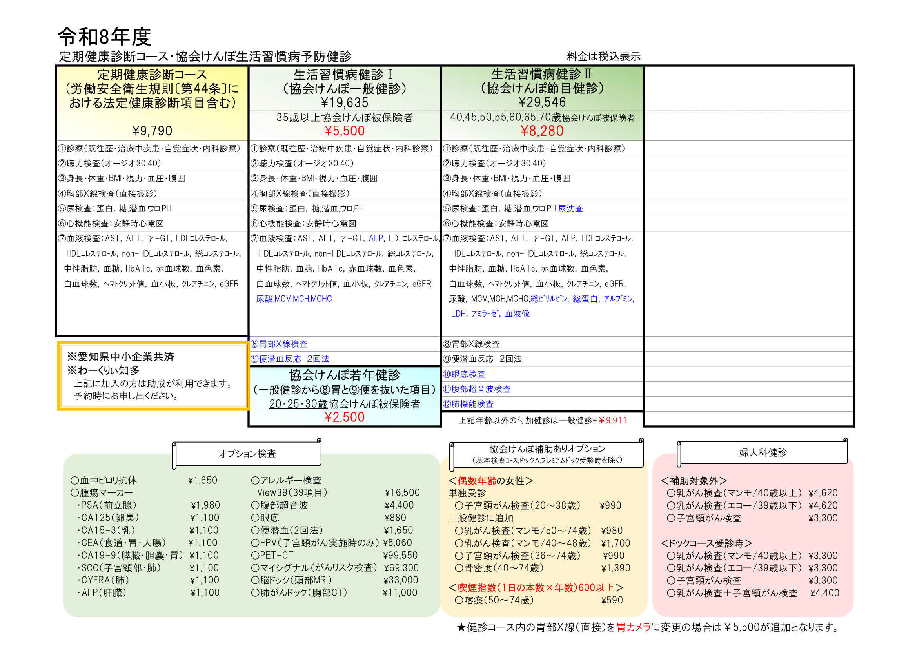Click '定期健康診断コース' column title
The height and width of the screenshot is (649, 917).
coord(152,74)
